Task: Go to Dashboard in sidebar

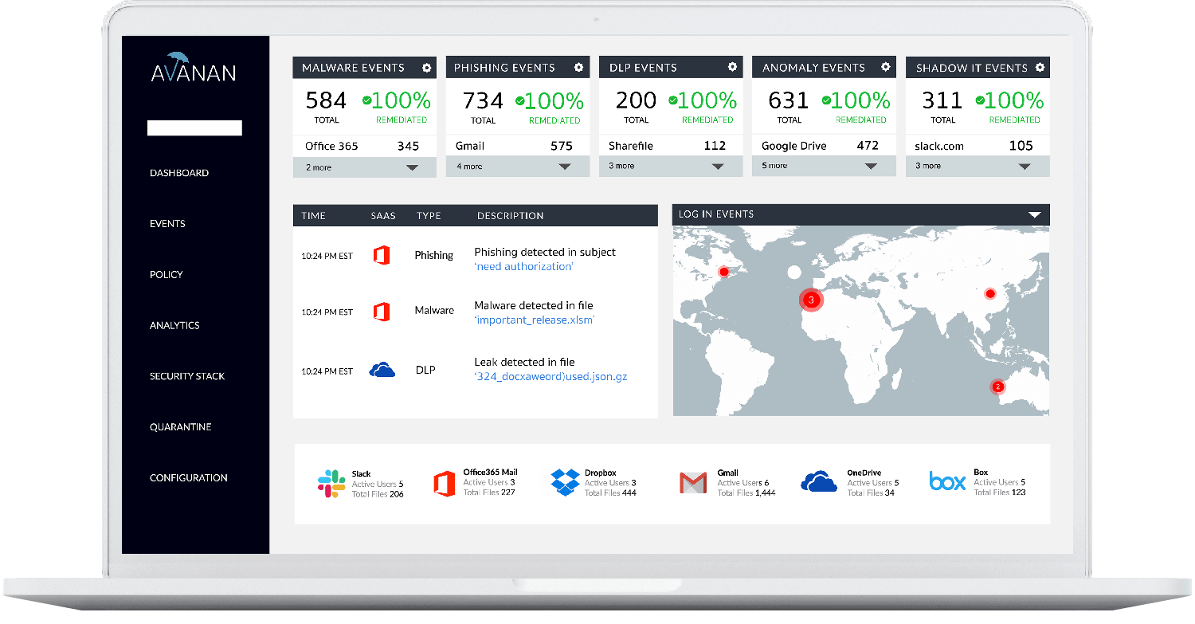Action: 179,173
